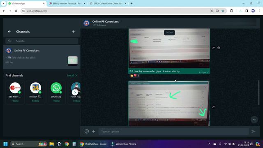Follow the ZEE News channel
263x148 pixels.
tap(15, 101)
